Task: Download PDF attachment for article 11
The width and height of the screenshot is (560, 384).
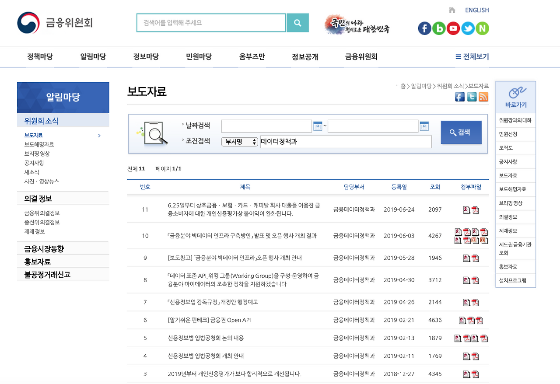Action: [x=475, y=210]
